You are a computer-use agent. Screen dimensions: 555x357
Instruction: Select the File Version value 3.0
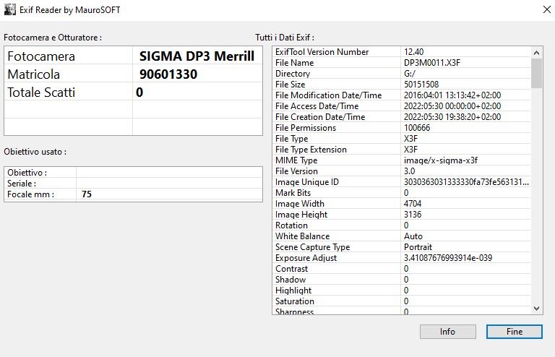click(409, 171)
